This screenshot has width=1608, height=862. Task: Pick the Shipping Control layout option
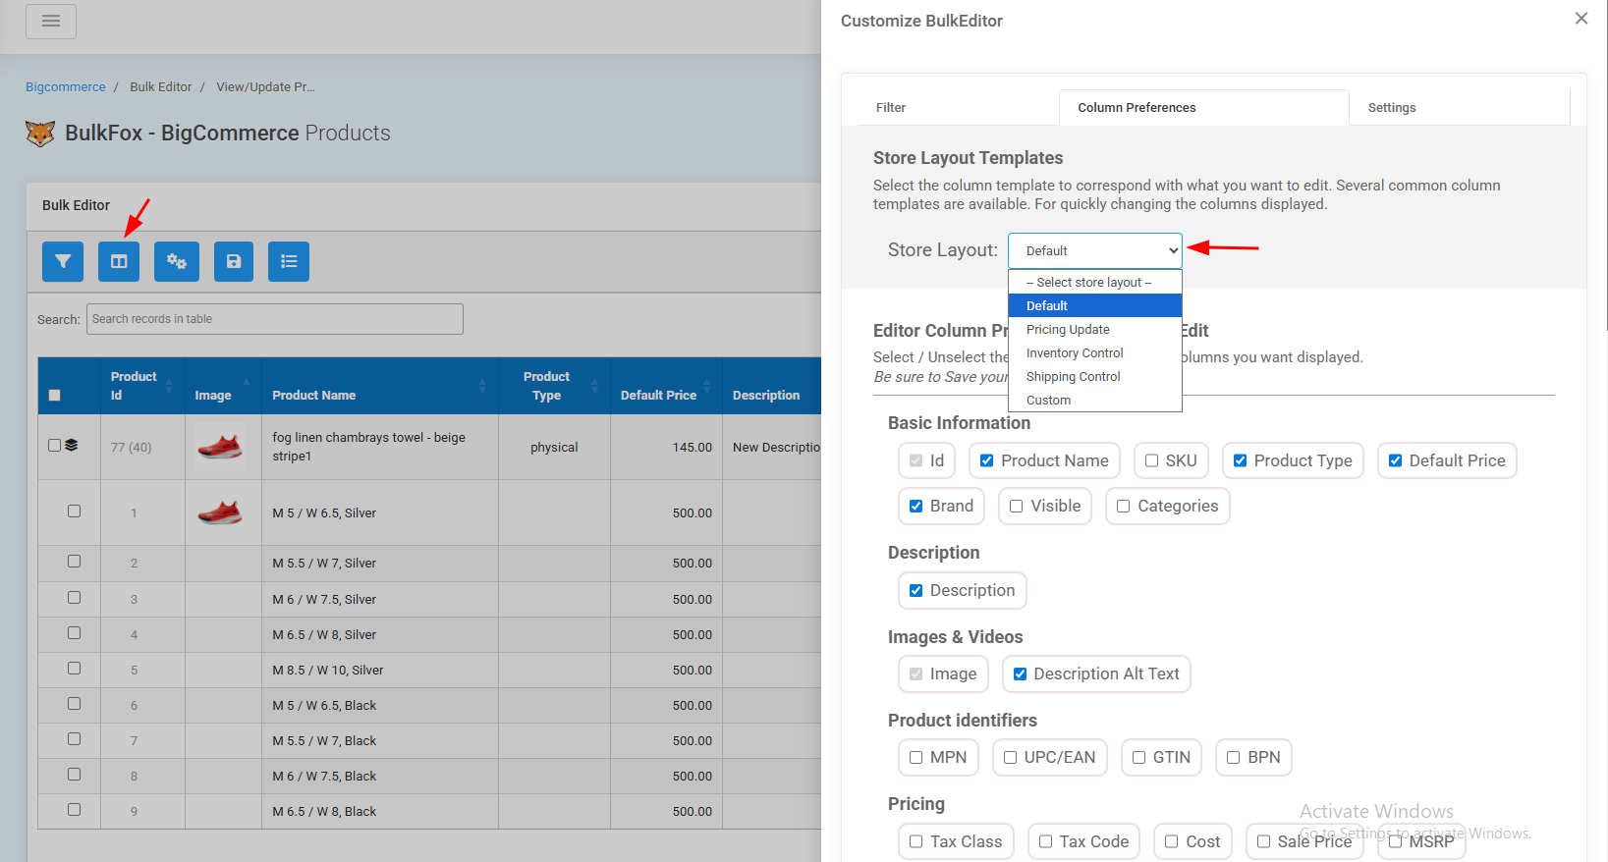click(1095, 377)
